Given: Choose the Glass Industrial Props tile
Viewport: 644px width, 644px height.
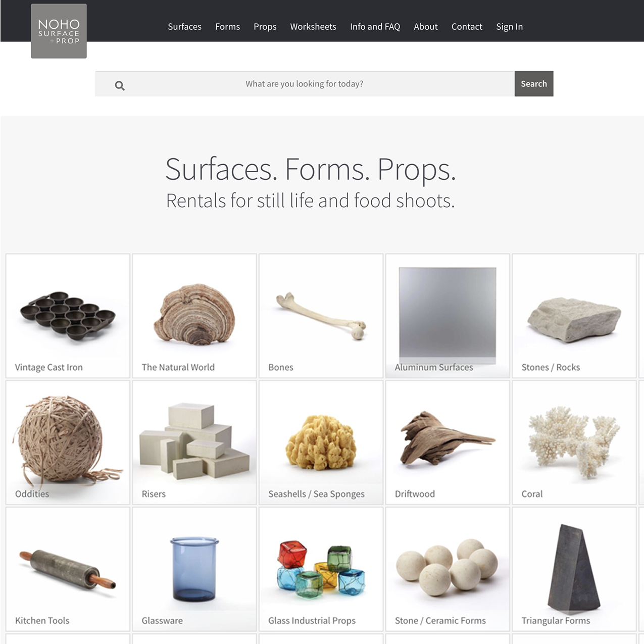Looking at the screenshot, I should coord(321,569).
